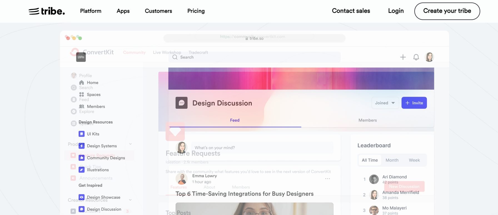Click the post cover image
This screenshot has width=498, height=215.
(255, 209)
